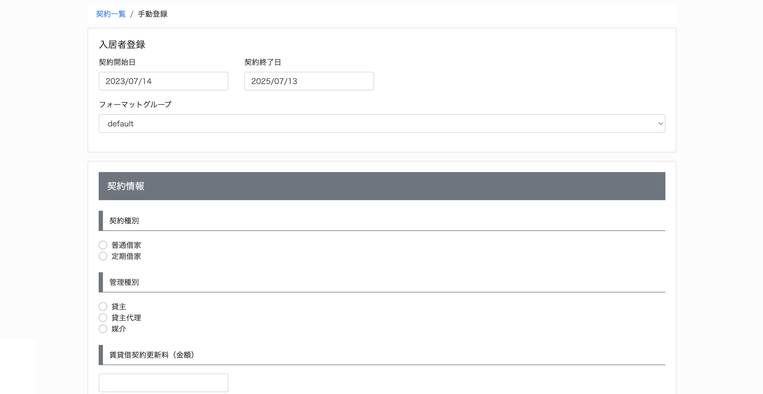Image resolution: width=763 pixels, height=394 pixels.
Task: Click the 契約開始日 label
Action: (x=117, y=62)
